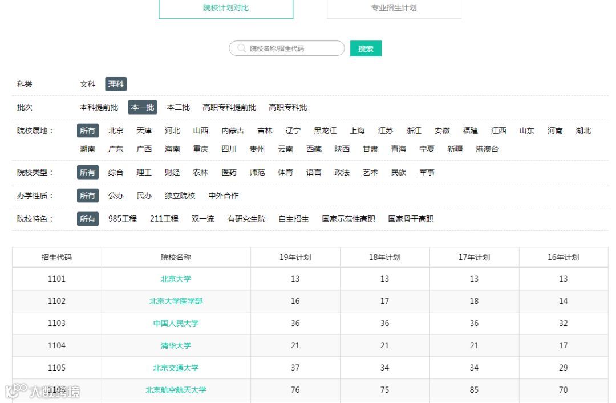This screenshot has width=616, height=403.
Task: Click the 院校名称/招生代码 search field
Action: tap(287, 48)
